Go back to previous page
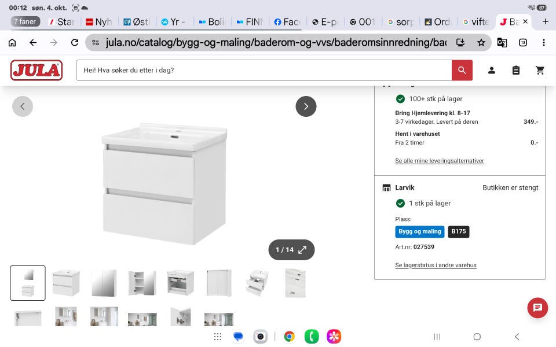Viewport: 556px width, 347px height. [x=33, y=42]
